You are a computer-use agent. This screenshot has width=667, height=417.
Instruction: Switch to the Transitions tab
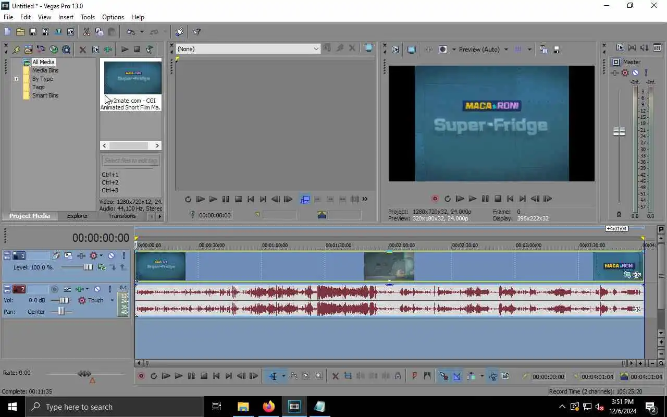[x=122, y=216]
